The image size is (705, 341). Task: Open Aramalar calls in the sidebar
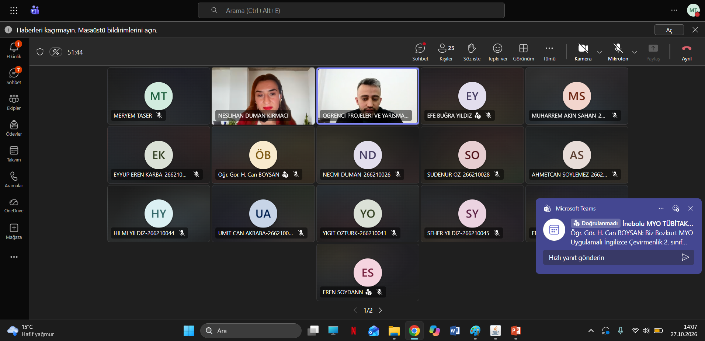(14, 179)
